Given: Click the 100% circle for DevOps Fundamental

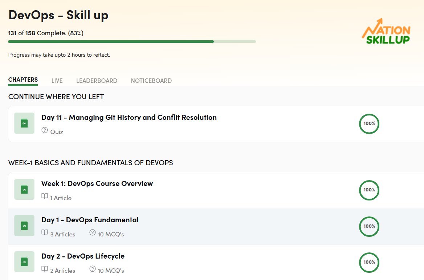Looking at the screenshot, I should pyautogui.click(x=369, y=226).
